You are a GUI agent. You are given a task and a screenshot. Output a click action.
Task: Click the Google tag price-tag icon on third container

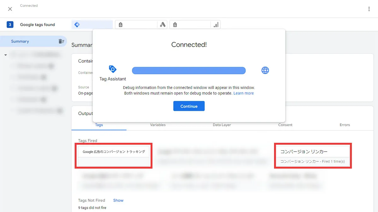click(175, 24)
